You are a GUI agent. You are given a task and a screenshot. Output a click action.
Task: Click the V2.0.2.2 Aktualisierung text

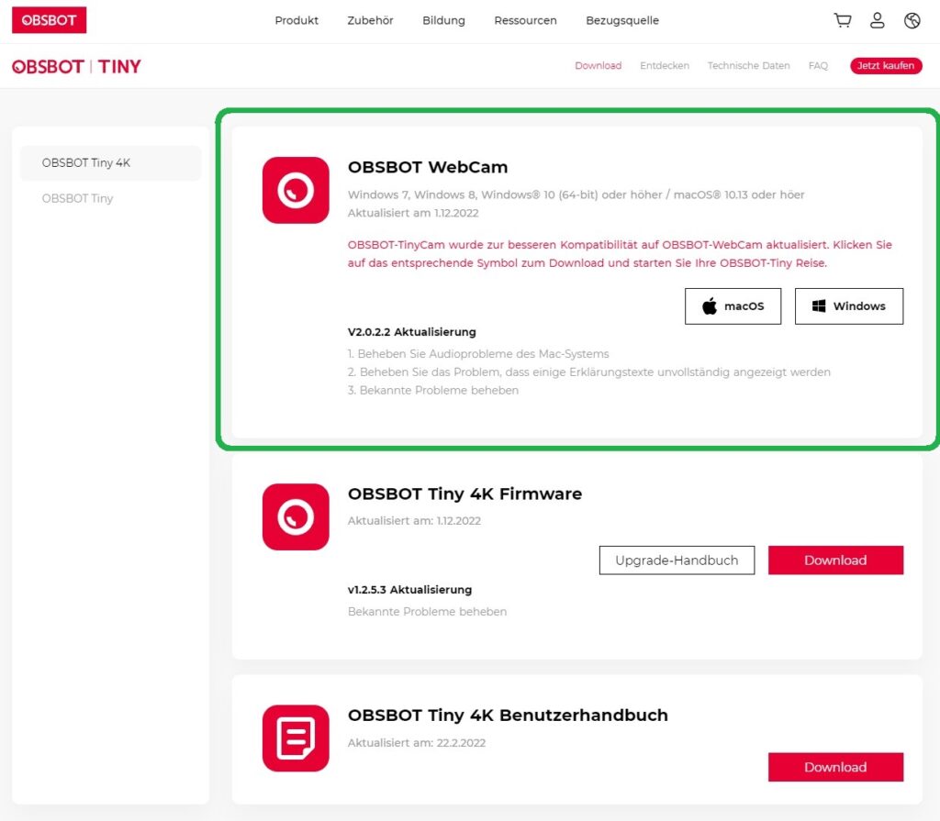[412, 332]
